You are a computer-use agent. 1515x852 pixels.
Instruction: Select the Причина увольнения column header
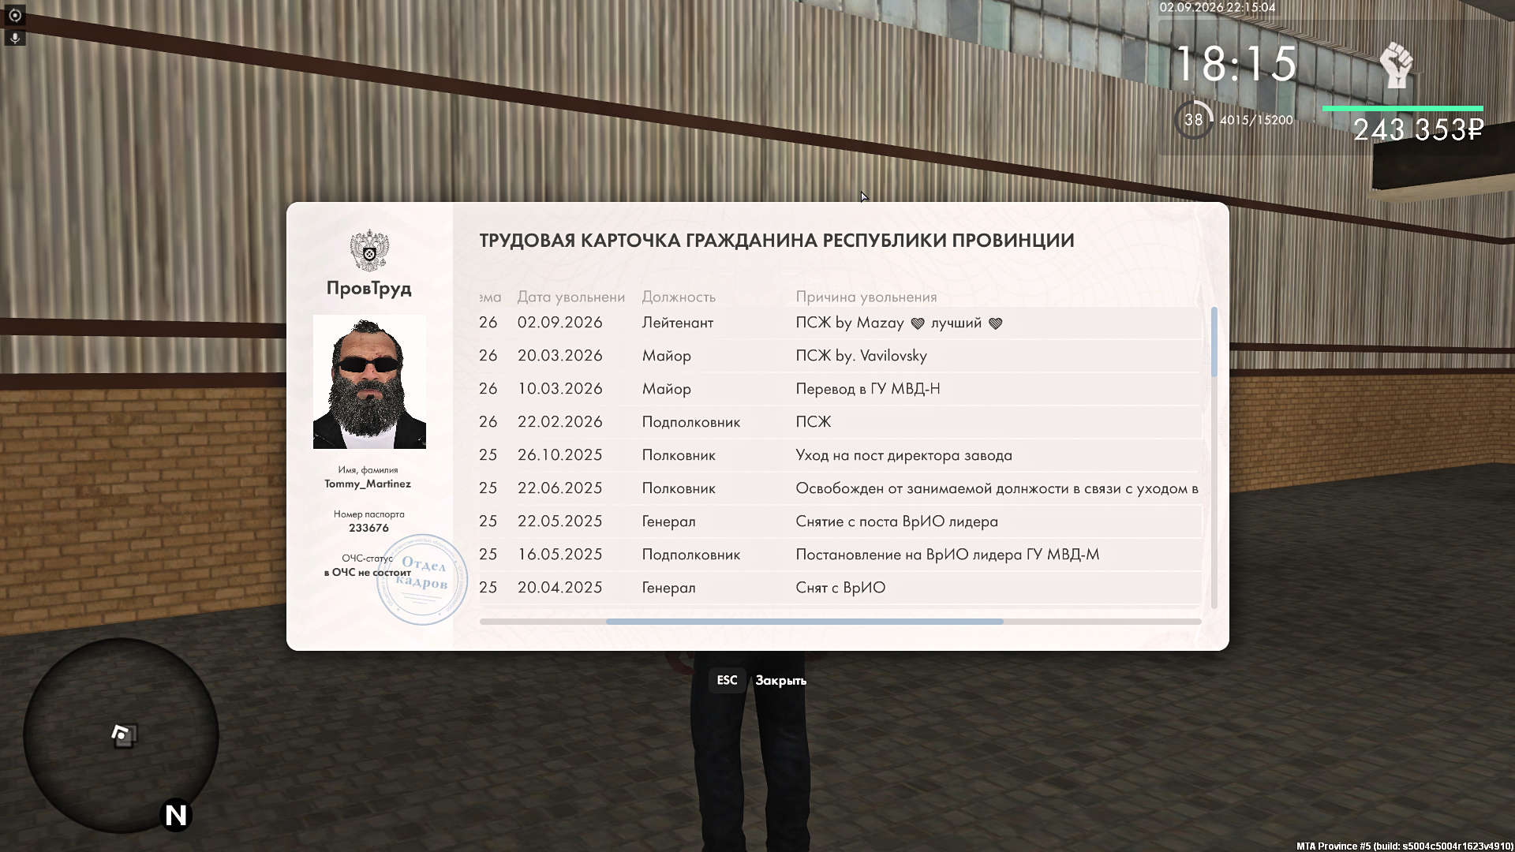866,297
